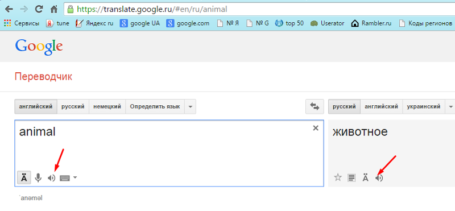The width and height of the screenshot is (455, 211).
Task: Expand the input tools keyboard dropdown arrow
Action: click(x=75, y=177)
